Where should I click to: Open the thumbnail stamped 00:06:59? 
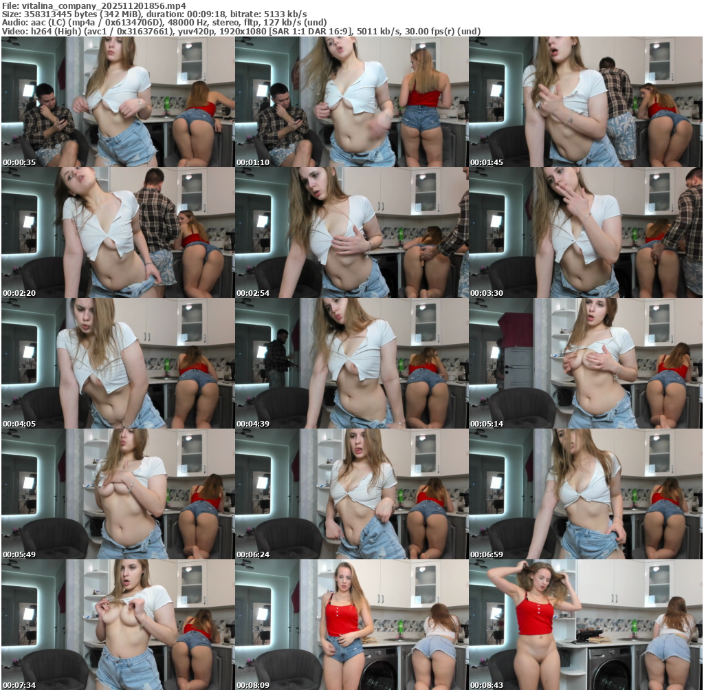[x=586, y=494]
